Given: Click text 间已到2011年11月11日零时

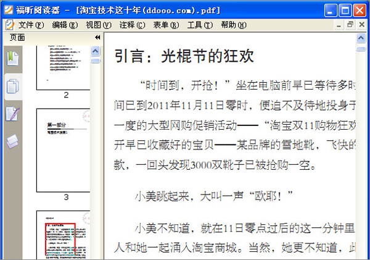Looking at the screenshot, I should 181,105.
